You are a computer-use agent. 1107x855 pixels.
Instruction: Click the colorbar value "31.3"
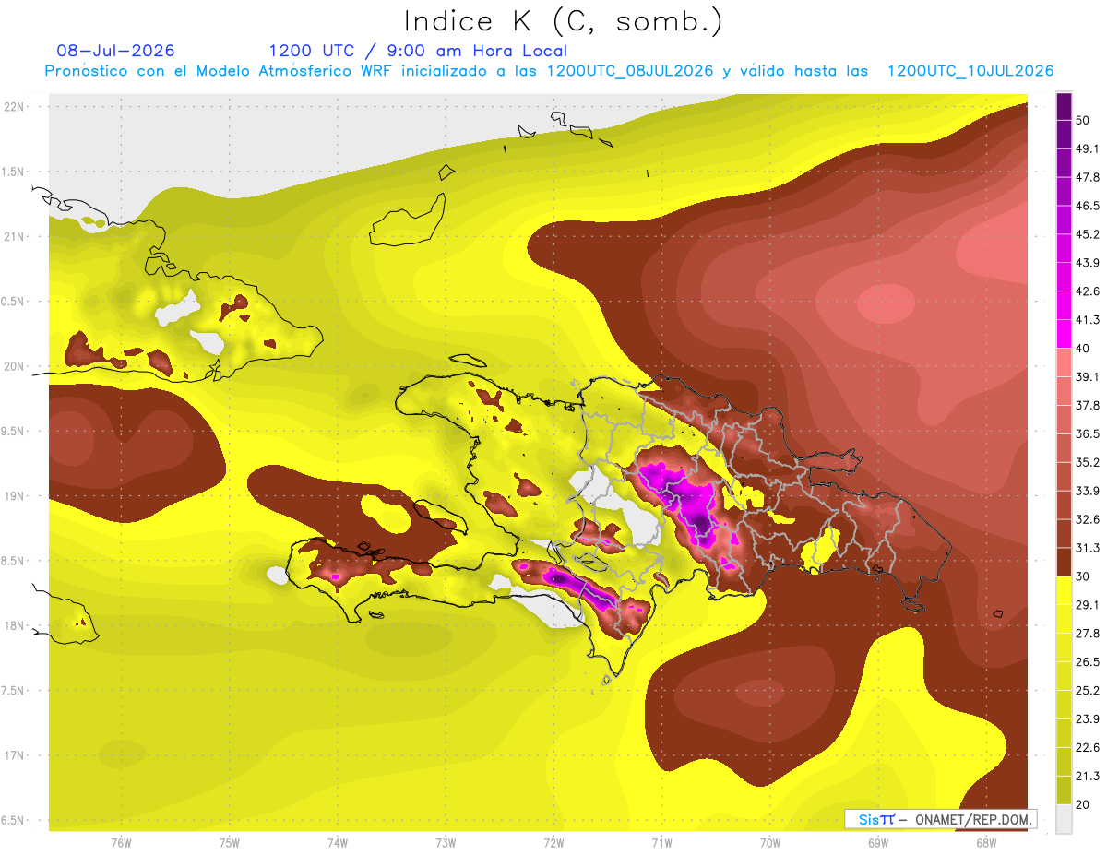pyautogui.click(x=1089, y=548)
